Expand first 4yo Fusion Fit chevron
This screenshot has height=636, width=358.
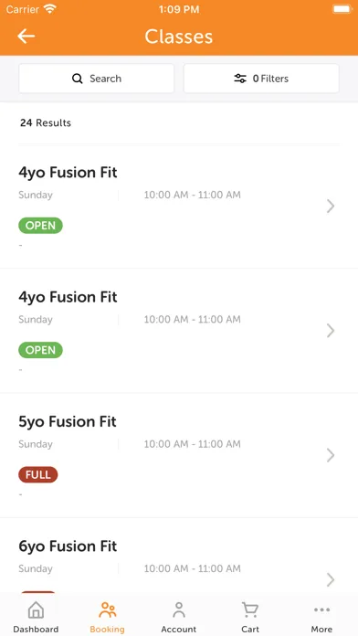331,206
